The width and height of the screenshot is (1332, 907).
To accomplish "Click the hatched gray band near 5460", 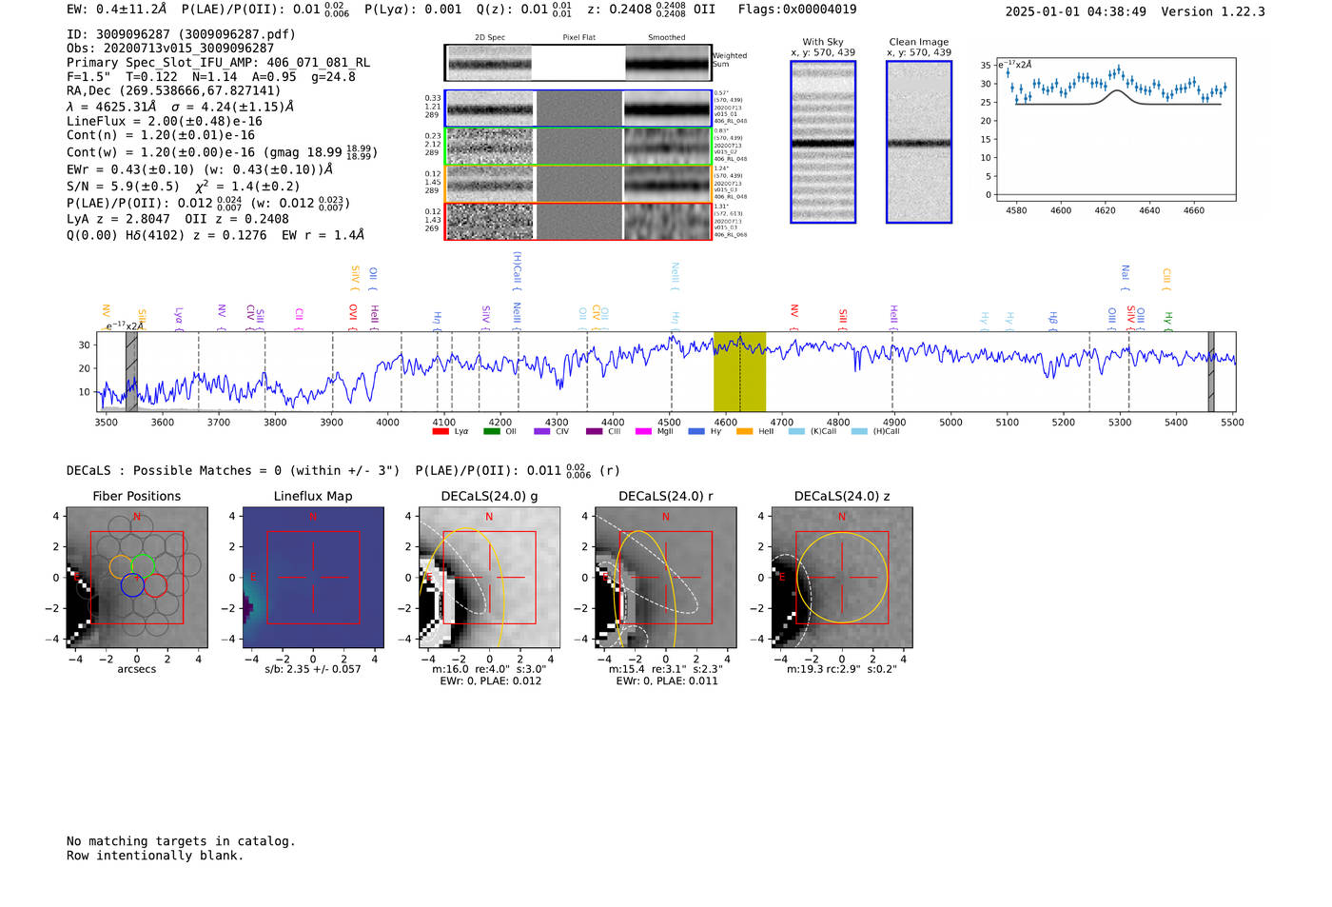I will click(x=1211, y=372).
